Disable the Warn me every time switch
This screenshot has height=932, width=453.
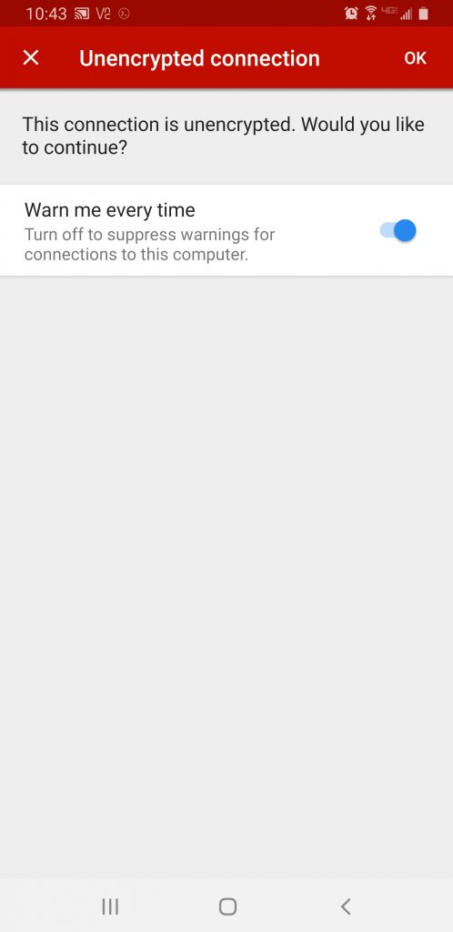click(x=398, y=230)
